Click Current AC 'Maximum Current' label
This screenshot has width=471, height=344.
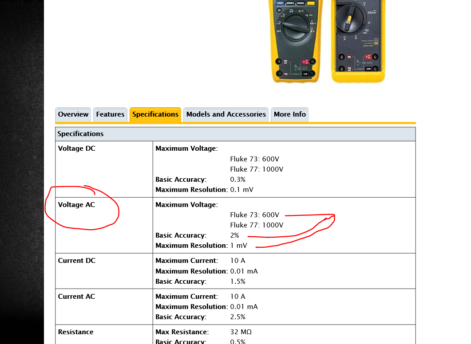tap(186, 297)
